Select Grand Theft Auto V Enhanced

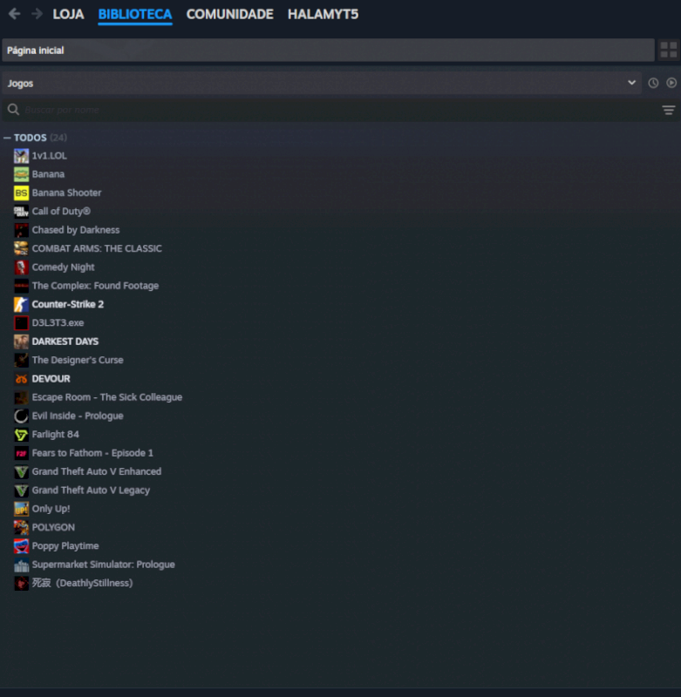97,471
